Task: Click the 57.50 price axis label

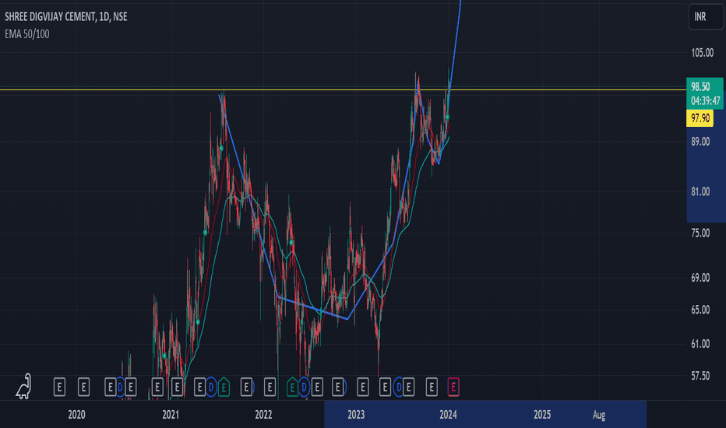Action: (x=700, y=376)
